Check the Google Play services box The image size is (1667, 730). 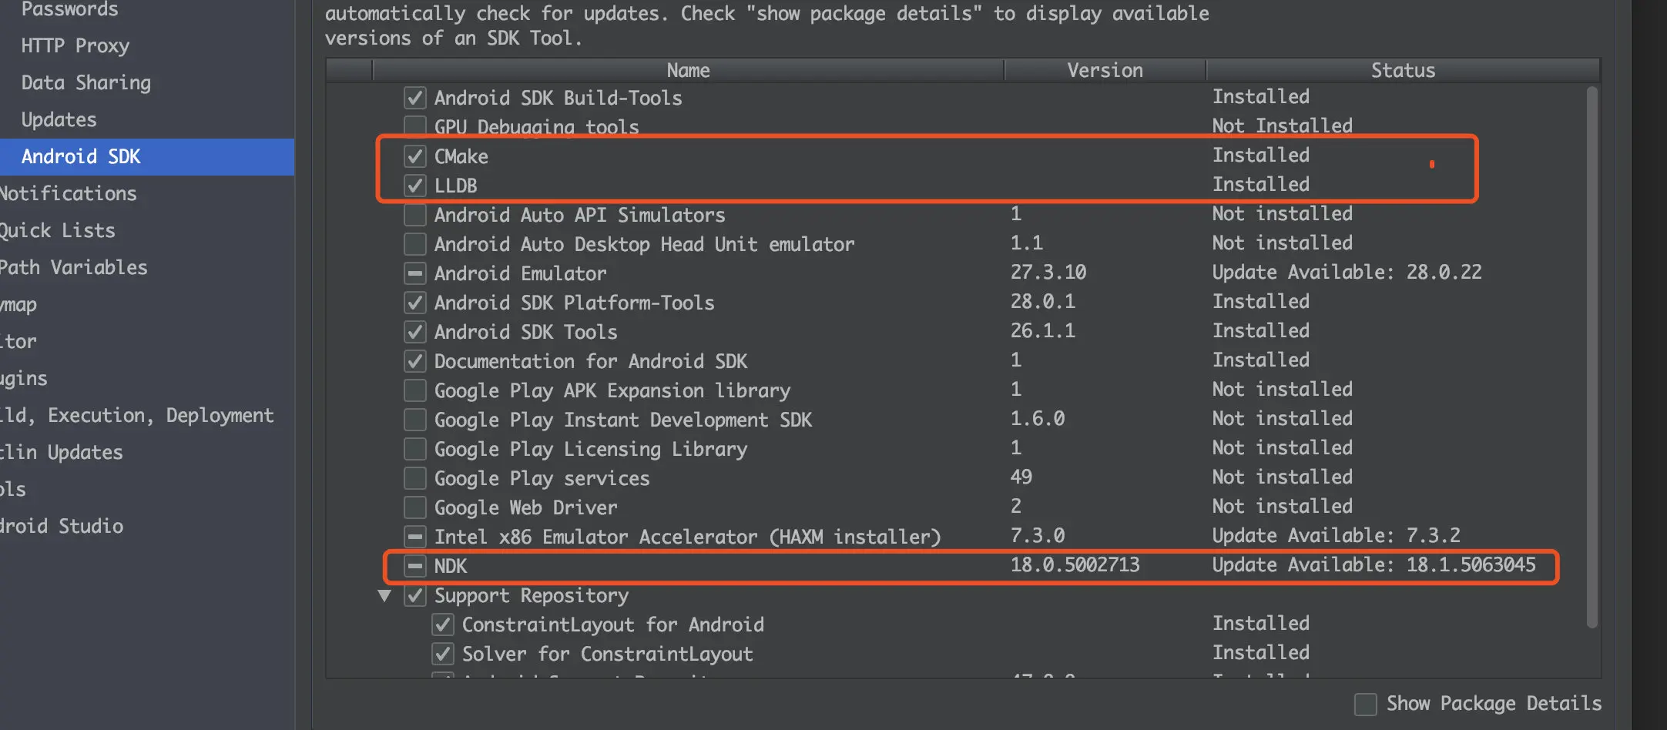click(414, 478)
